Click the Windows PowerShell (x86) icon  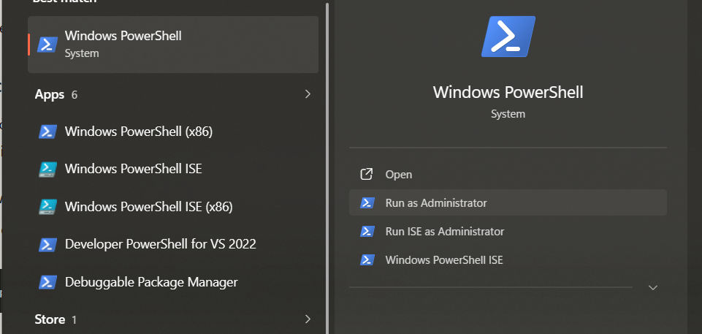click(47, 132)
